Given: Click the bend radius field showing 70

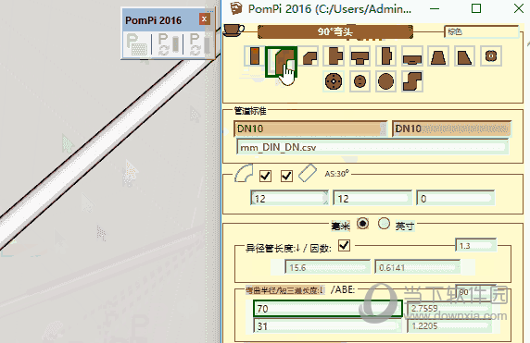Looking at the screenshot, I should tap(327, 309).
